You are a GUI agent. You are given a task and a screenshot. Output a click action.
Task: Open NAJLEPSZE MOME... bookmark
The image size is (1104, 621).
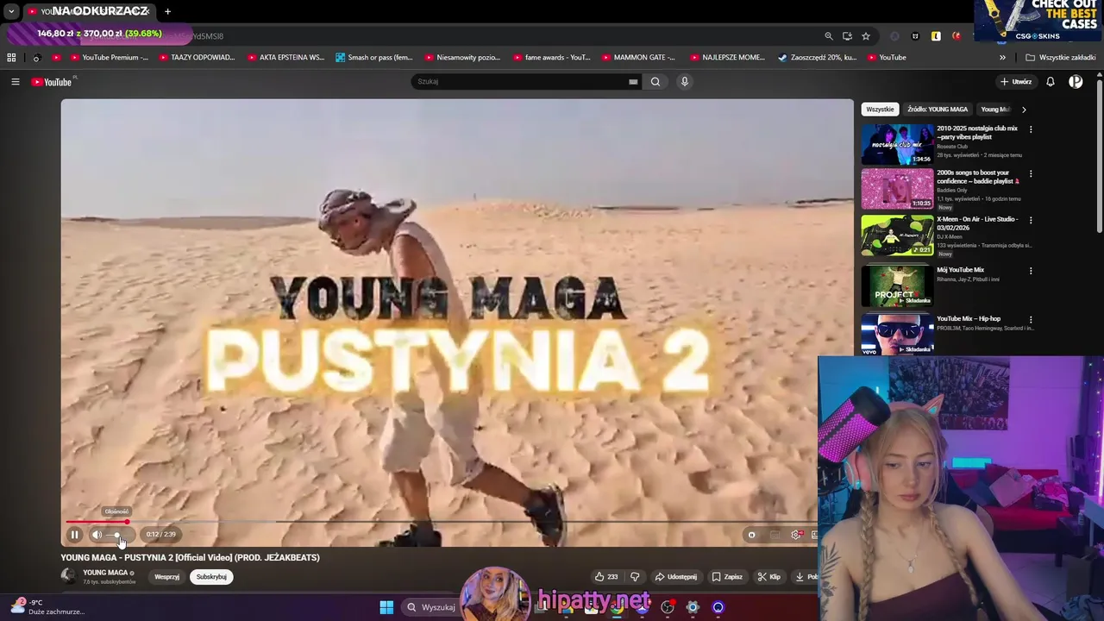tap(726, 58)
